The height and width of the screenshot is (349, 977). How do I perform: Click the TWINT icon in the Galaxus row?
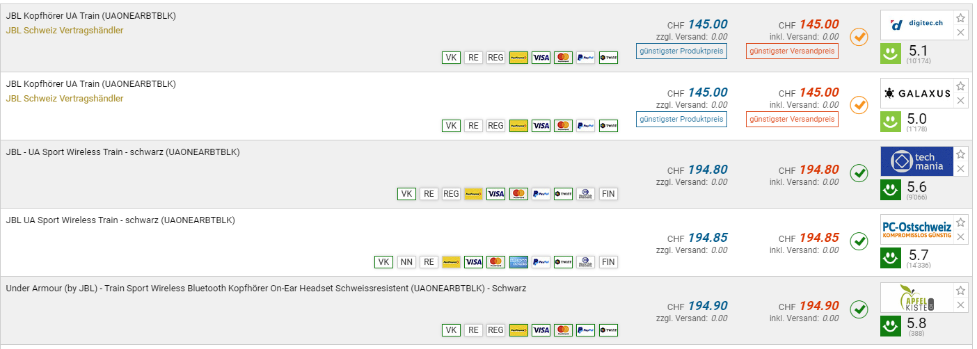(607, 126)
